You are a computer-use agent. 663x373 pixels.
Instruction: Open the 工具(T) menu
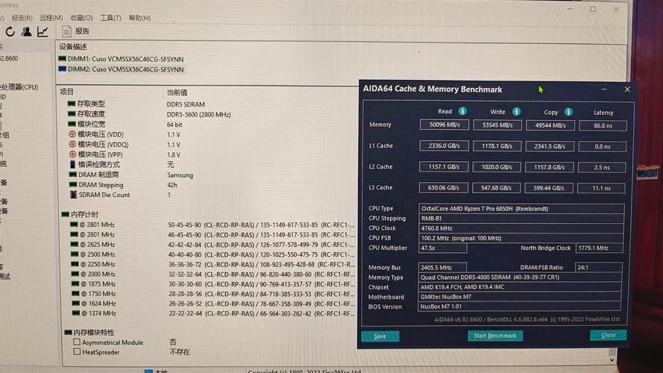coord(110,18)
